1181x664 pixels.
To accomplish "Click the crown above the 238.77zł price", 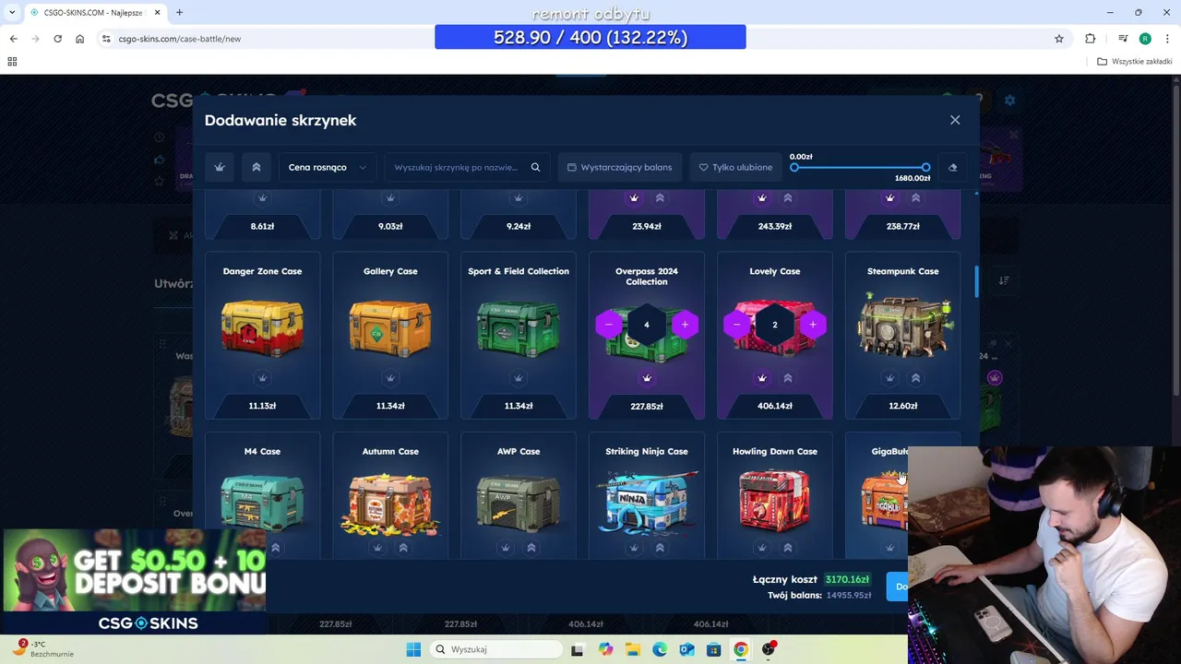I will [890, 198].
